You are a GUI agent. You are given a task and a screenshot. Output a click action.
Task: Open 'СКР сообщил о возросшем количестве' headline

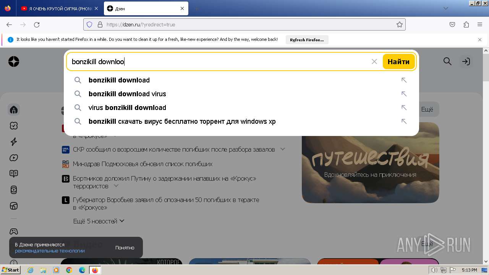click(x=174, y=149)
